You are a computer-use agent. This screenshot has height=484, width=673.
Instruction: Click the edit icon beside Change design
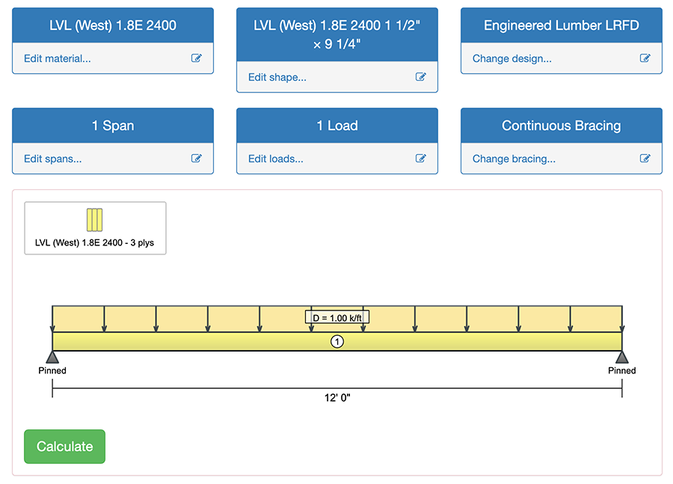[x=645, y=58]
